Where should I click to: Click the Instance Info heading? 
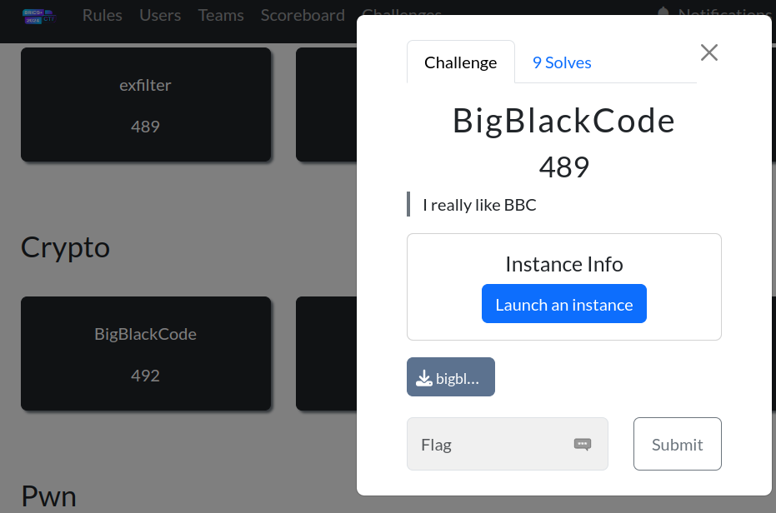[563, 265]
